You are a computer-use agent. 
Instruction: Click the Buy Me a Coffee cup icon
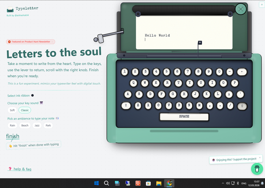click(x=256, y=168)
